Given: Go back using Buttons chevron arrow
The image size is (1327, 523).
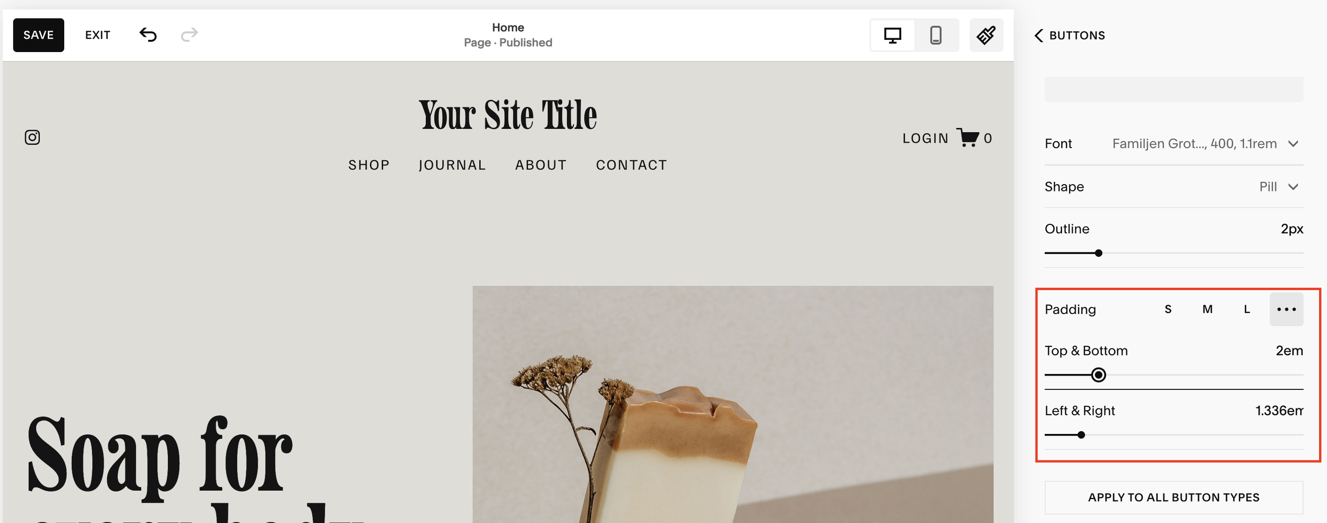Looking at the screenshot, I should (1039, 36).
